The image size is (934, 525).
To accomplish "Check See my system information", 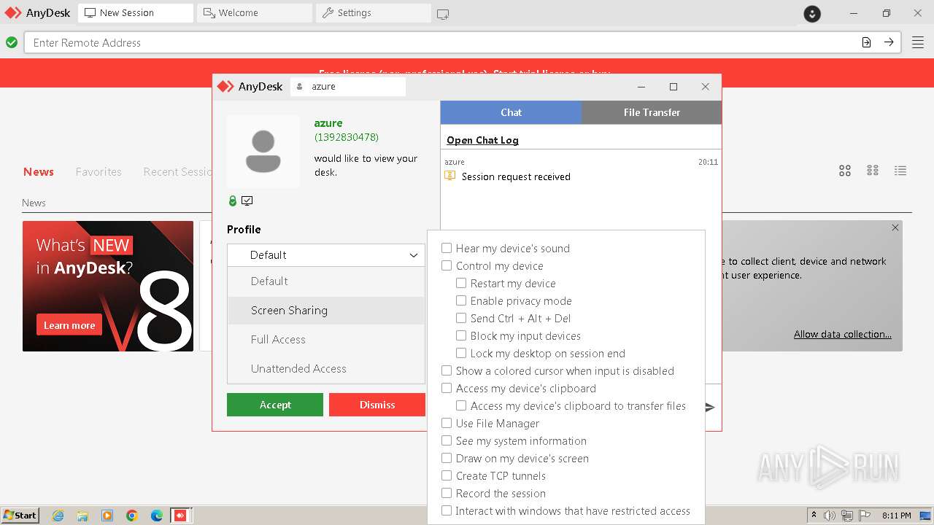I will click(447, 440).
